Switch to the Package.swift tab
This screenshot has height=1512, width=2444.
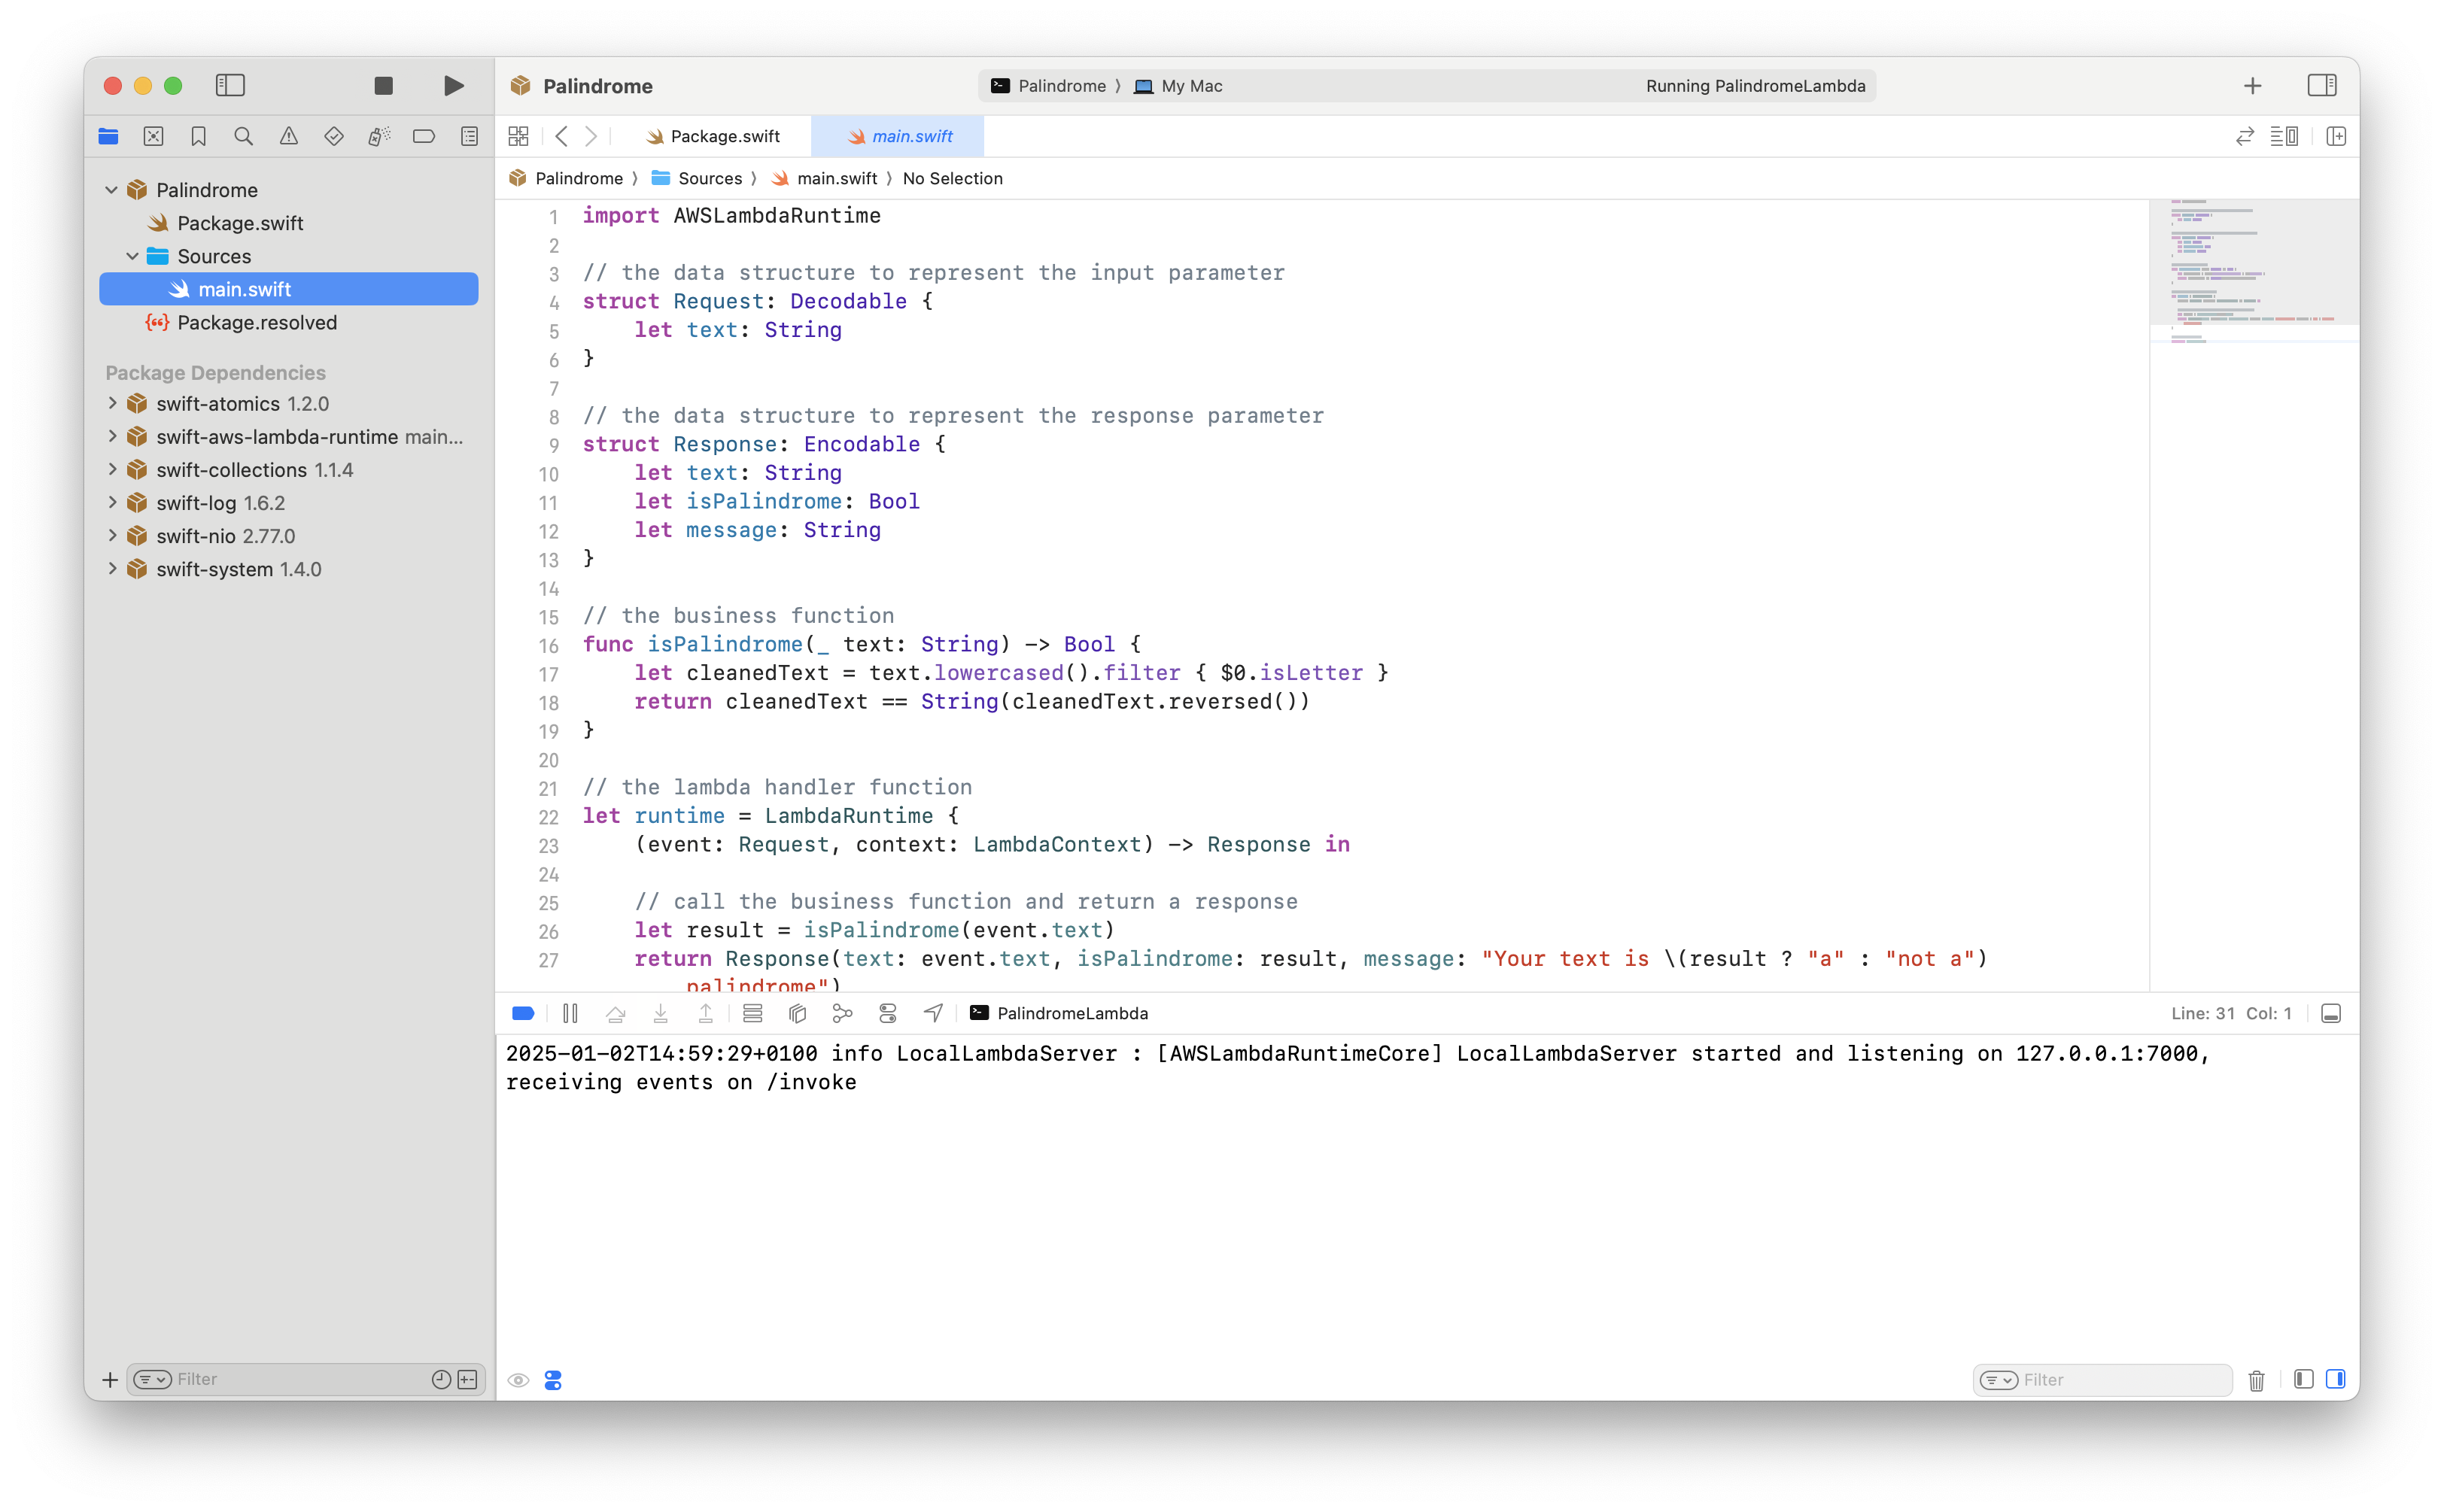click(x=712, y=137)
